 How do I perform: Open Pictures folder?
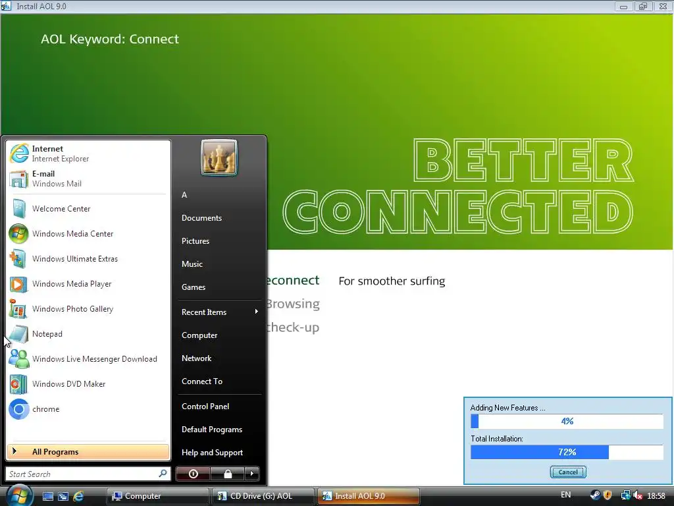pyautogui.click(x=219, y=241)
